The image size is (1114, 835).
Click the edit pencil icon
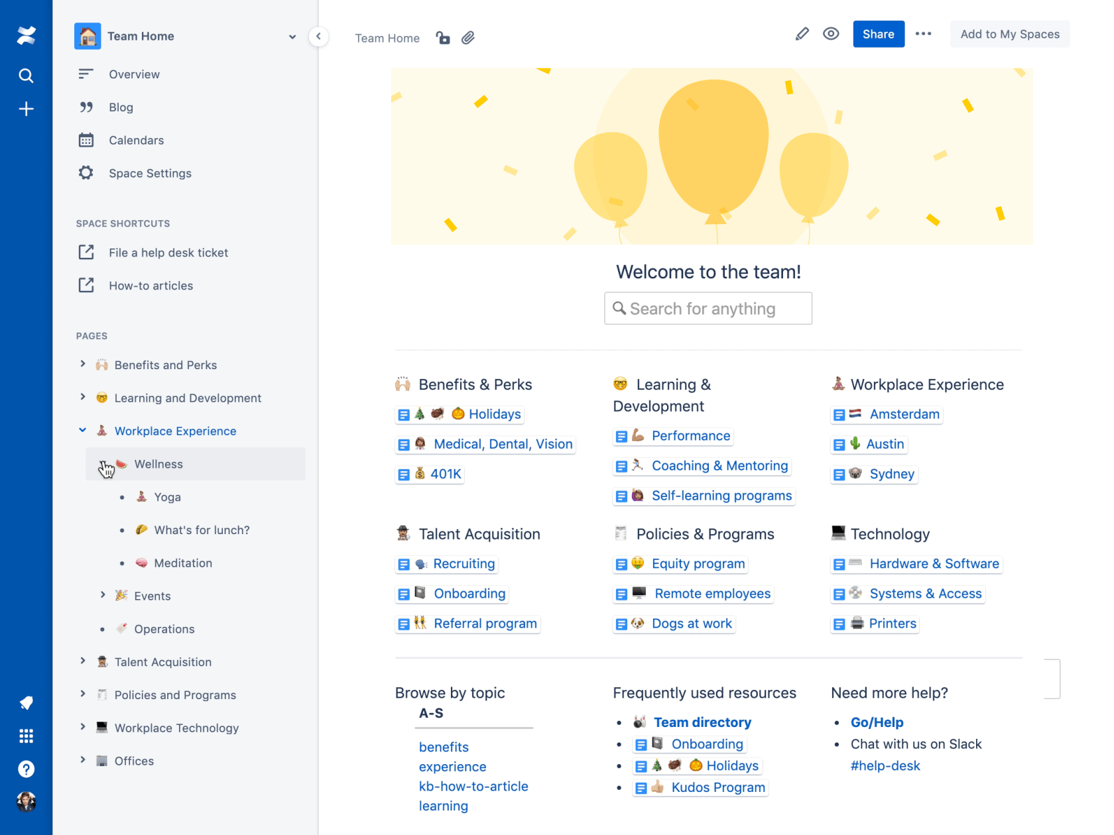[802, 34]
